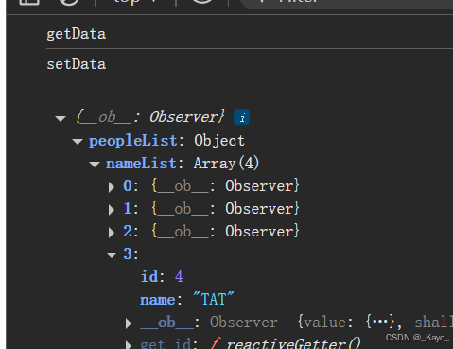This screenshot has height=349, width=453.
Task: Click the {__ob__: Observer} preview of item 1
Action: (225, 209)
